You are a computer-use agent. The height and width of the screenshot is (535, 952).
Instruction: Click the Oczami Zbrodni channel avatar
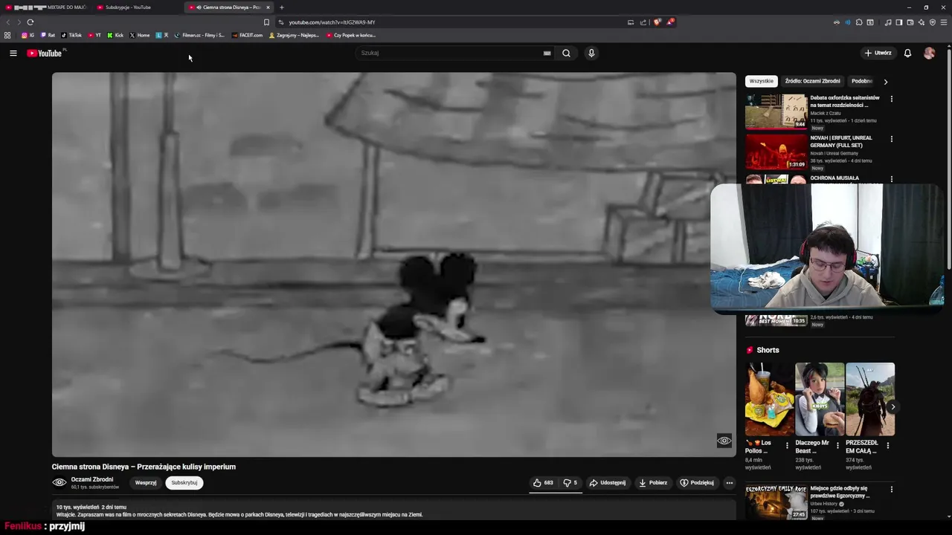(59, 482)
